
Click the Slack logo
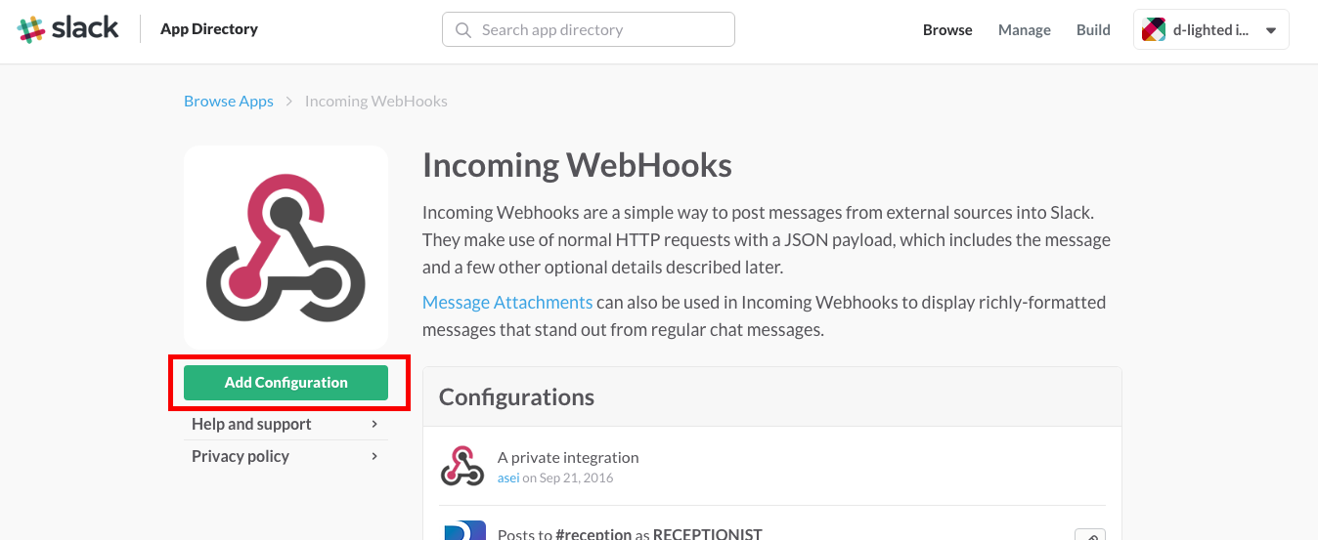(68, 29)
